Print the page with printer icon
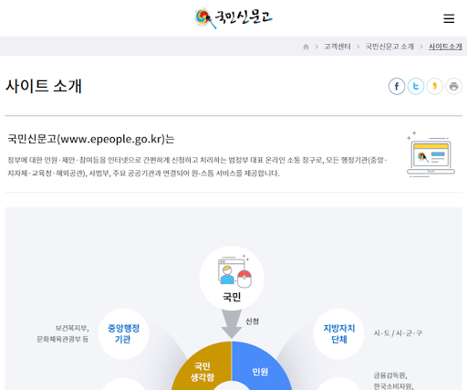This screenshot has width=467, height=390. pos(453,87)
